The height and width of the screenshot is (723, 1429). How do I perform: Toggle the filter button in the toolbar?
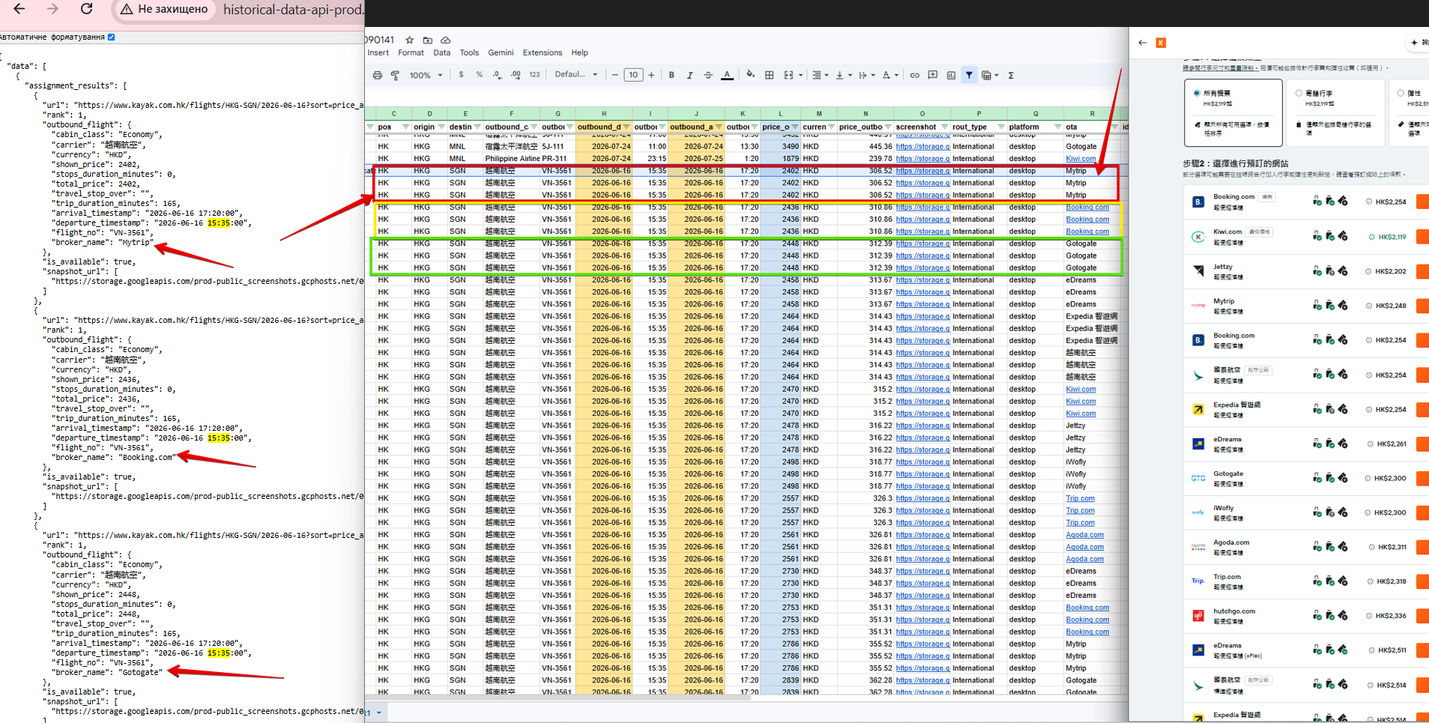(x=969, y=75)
